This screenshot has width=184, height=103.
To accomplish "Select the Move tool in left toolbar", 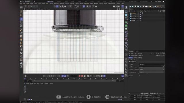I will point(21,19).
